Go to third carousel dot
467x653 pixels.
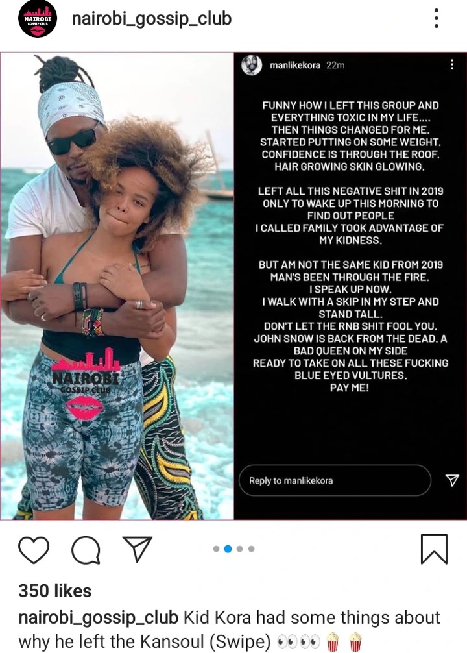click(239, 549)
